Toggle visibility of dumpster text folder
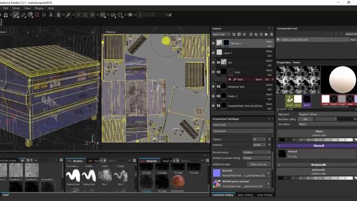 pos(213,87)
